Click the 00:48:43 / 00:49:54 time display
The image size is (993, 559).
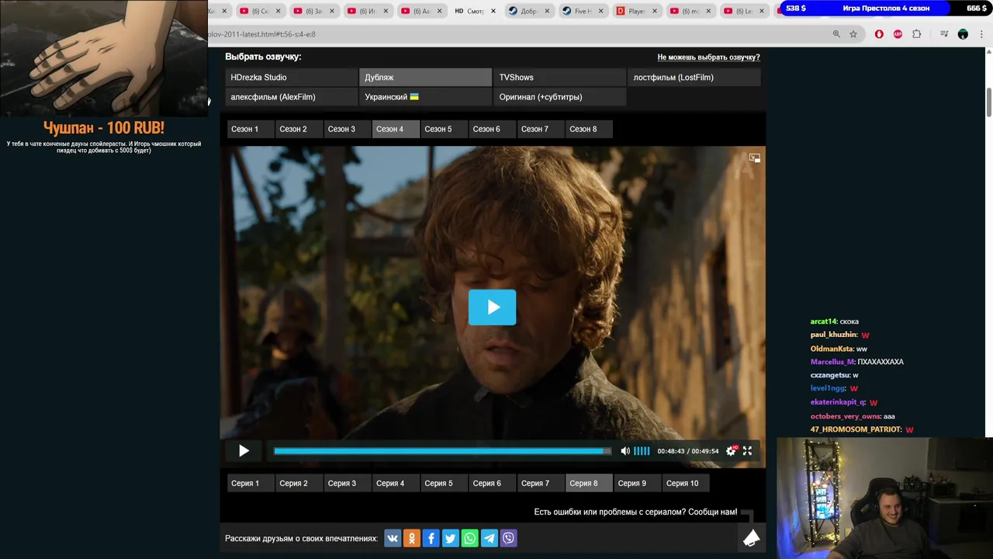687,451
